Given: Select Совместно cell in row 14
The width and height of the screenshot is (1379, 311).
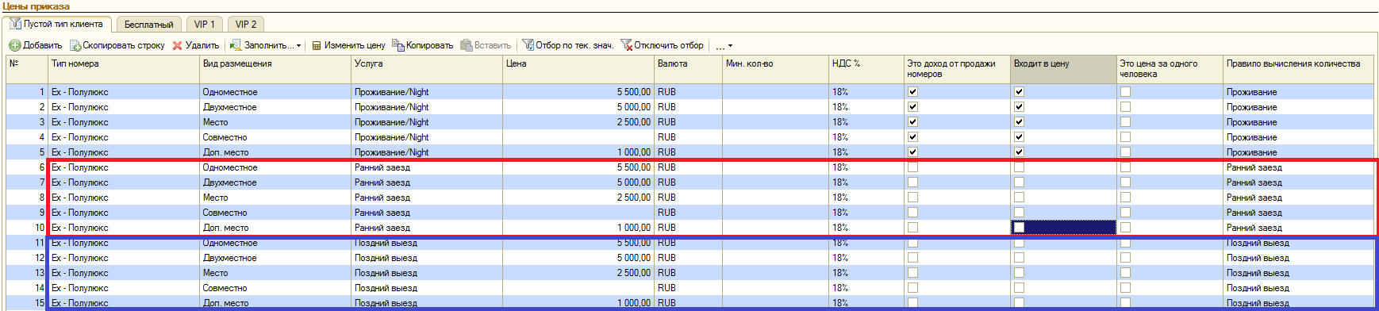Looking at the screenshot, I should [x=275, y=288].
